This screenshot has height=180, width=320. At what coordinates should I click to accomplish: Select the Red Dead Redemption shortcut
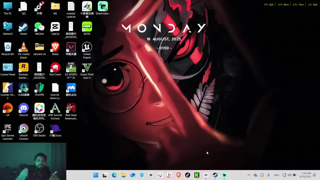(71, 111)
